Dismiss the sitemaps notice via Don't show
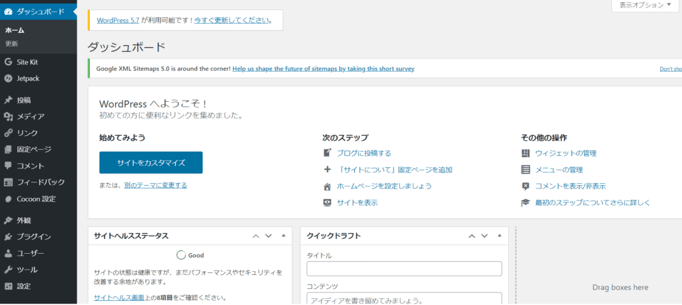Image resolution: width=682 pixels, height=305 pixels. click(x=671, y=69)
